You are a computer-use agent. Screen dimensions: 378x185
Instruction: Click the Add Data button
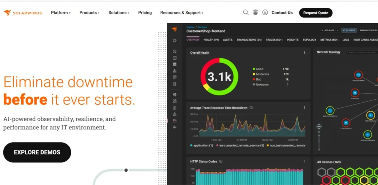pos(328,30)
